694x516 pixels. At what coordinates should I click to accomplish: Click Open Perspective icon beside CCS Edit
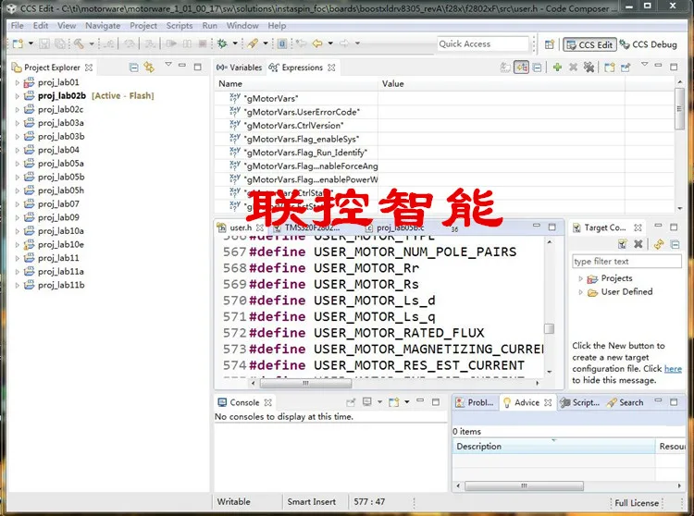click(550, 44)
